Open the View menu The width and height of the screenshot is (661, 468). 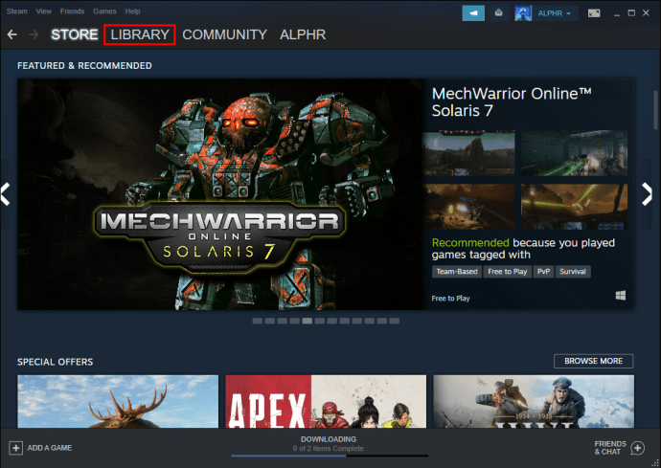(x=43, y=11)
